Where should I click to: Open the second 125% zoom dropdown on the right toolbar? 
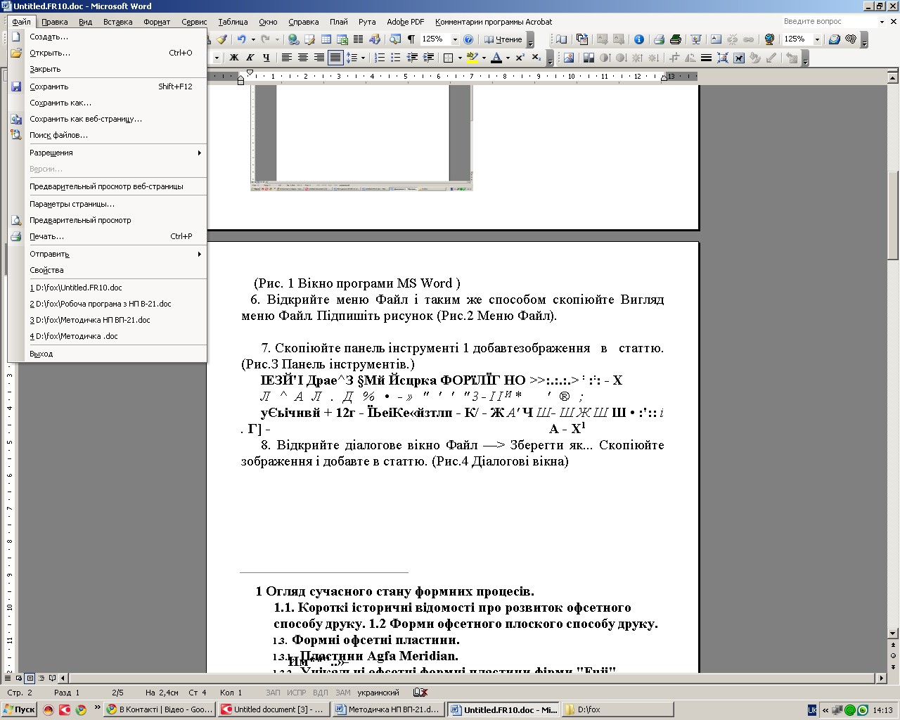[817, 39]
